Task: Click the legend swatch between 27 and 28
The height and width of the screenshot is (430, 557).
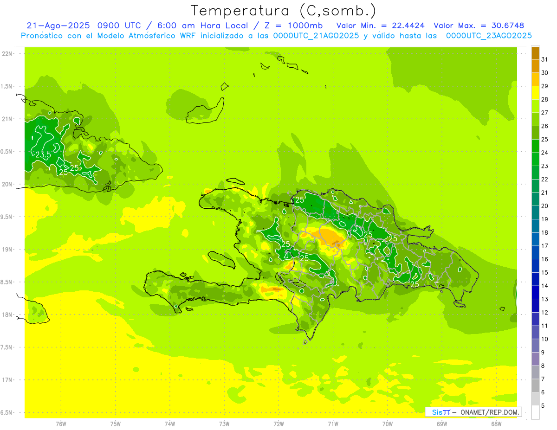Action: coord(535,106)
